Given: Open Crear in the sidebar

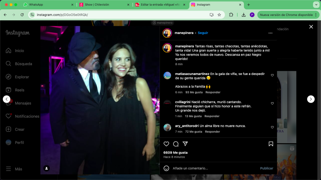Looking at the screenshot, I should click(15, 129).
